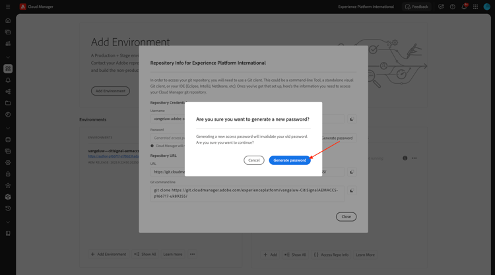Collapse the third sidebar section chevron
This screenshot has width=495, height=275.
pyautogui.click(x=8, y=222)
